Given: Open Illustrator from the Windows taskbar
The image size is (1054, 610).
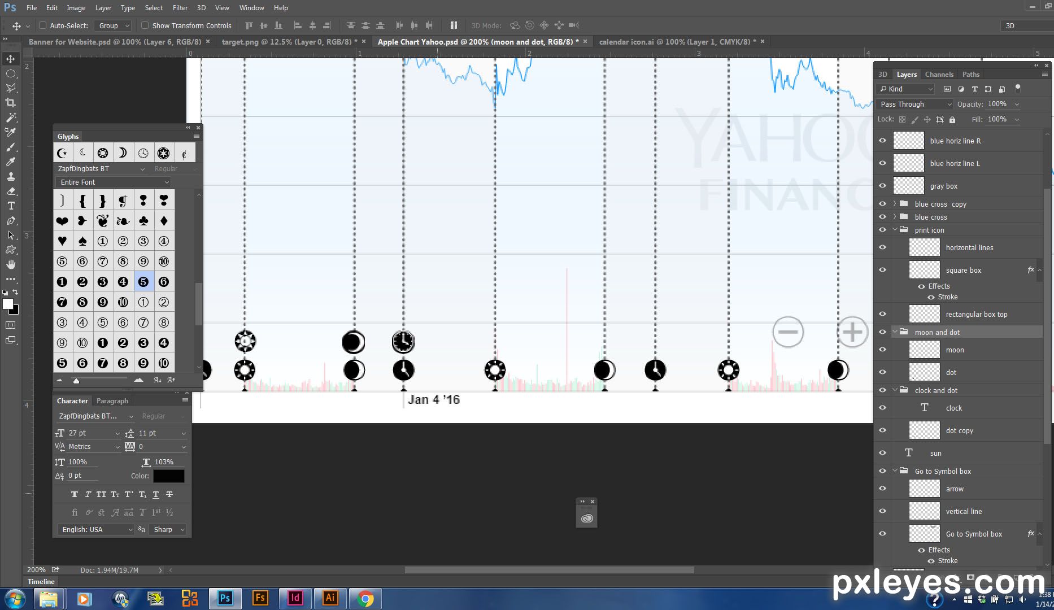Looking at the screenshot, I should [330, 598].
